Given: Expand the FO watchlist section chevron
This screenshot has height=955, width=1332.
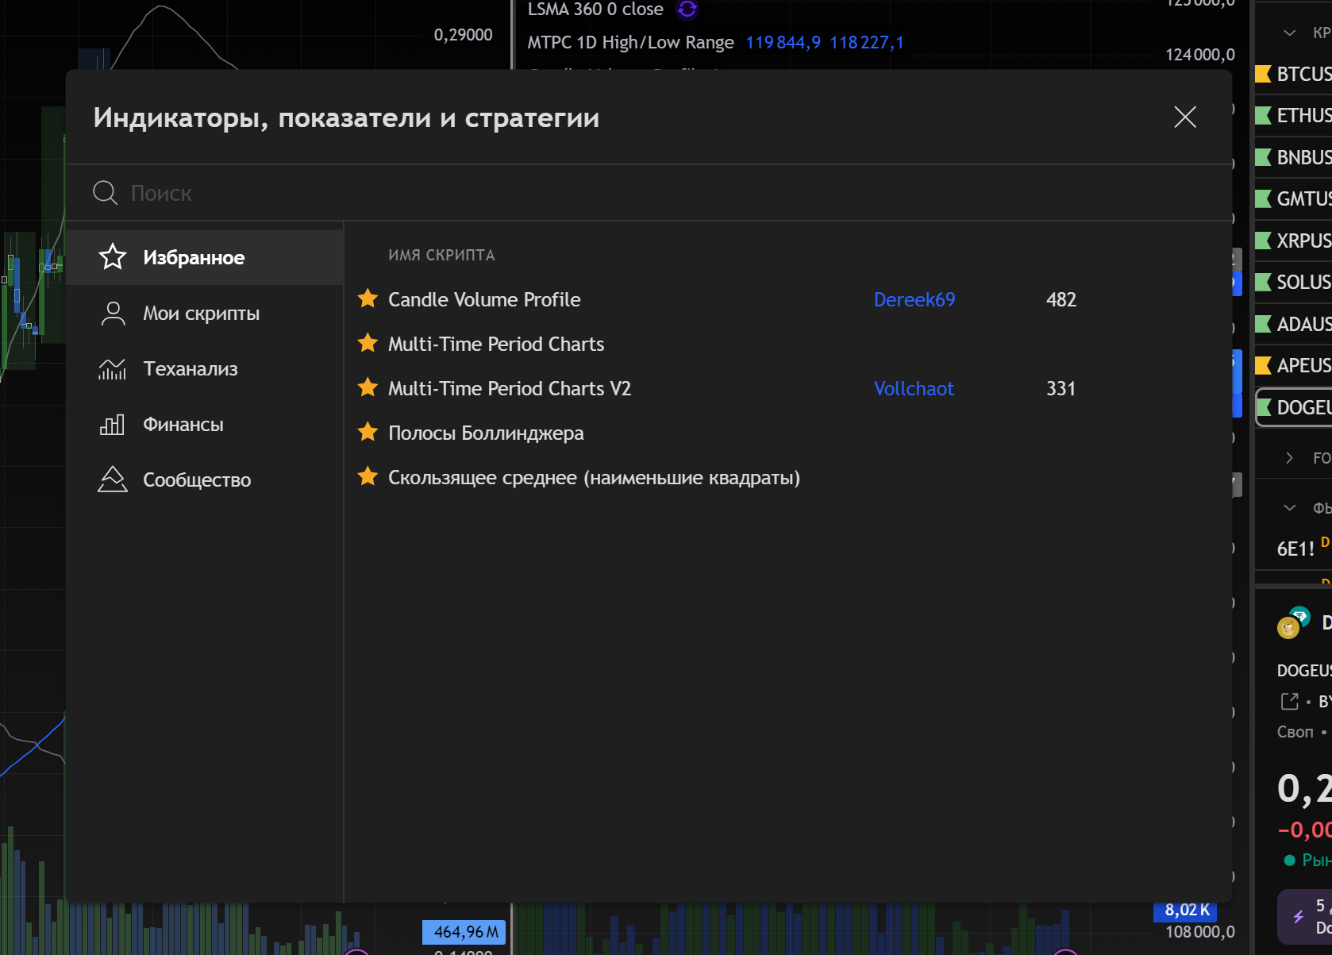Looking at the screenshot, I should pos(1290,458).
